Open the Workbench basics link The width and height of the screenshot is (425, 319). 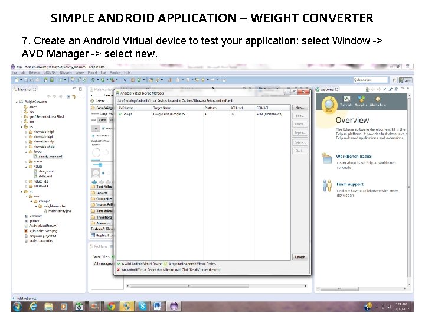point(354,156)
